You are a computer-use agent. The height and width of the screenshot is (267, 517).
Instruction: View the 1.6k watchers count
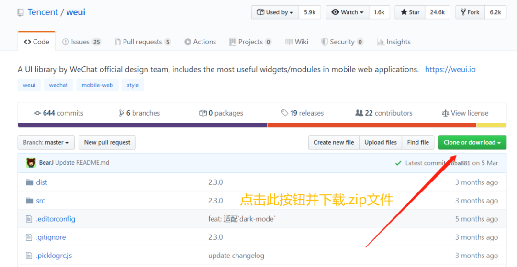click(x=379, y=12)
